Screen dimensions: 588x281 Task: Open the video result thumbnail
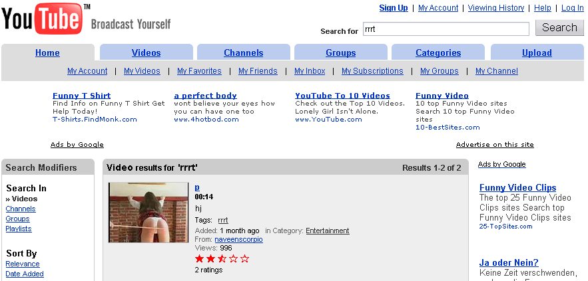pos(148,212)
